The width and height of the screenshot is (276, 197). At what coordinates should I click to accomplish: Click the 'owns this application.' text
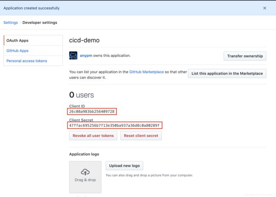pos(112,56)
